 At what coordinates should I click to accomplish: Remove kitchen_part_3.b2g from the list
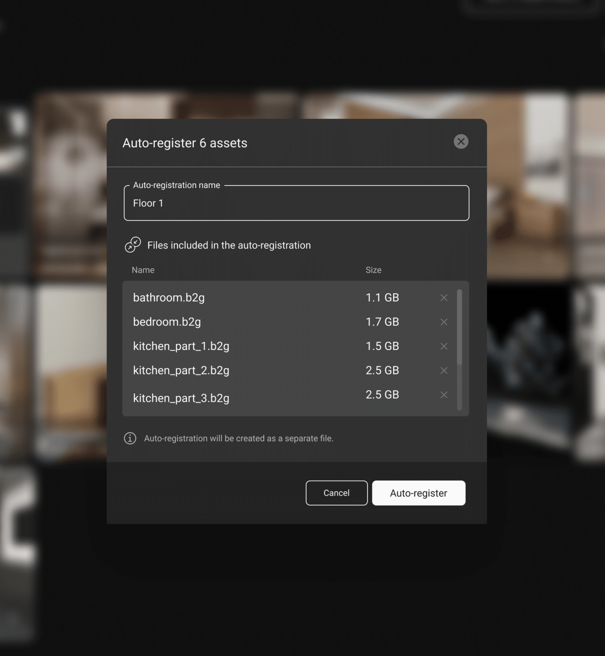point(444,395)
